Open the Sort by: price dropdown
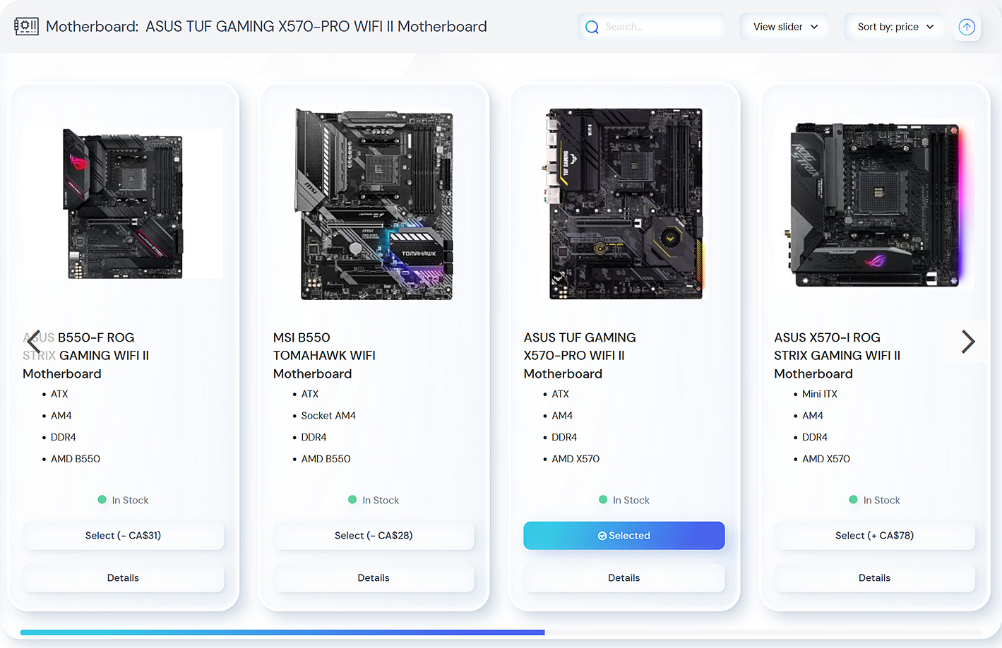The height and width of the screenshot is (648, 1002). pos(895,27)
